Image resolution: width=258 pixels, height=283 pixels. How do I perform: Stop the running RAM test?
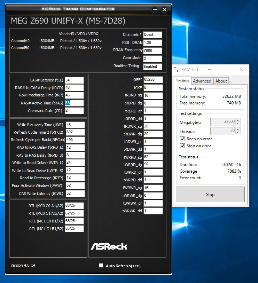(x=210, y=194)
